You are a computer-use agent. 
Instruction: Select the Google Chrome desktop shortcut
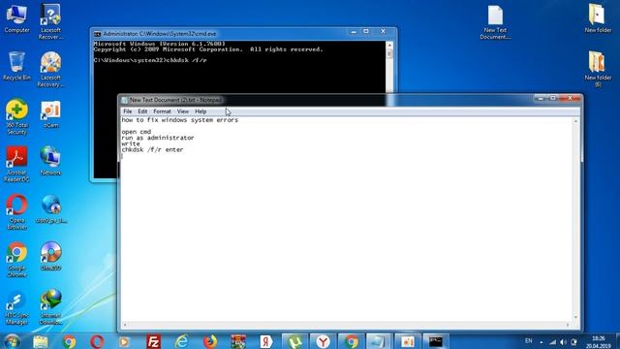[16, 260]
